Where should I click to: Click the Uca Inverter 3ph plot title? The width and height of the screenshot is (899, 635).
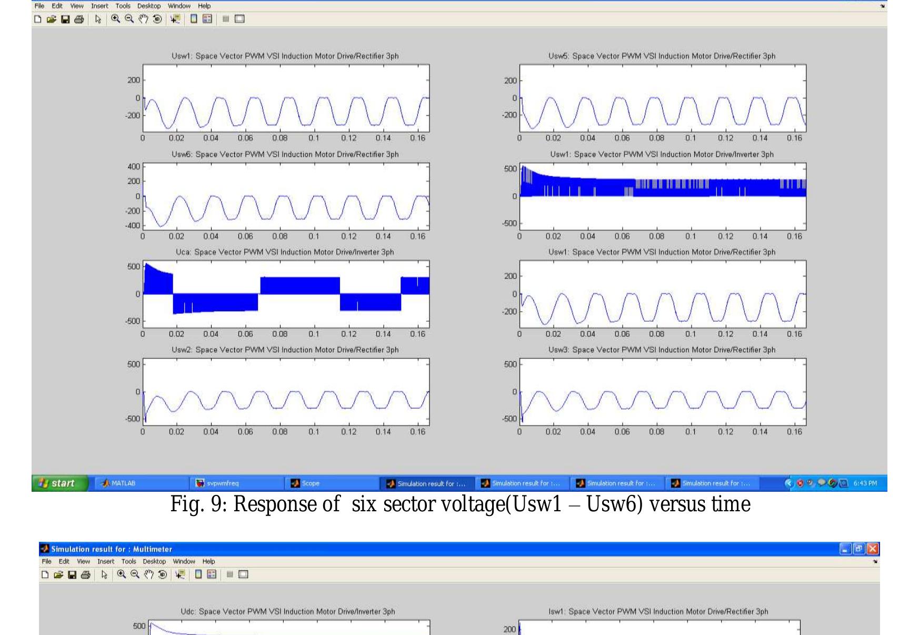(x=285, y=252)
